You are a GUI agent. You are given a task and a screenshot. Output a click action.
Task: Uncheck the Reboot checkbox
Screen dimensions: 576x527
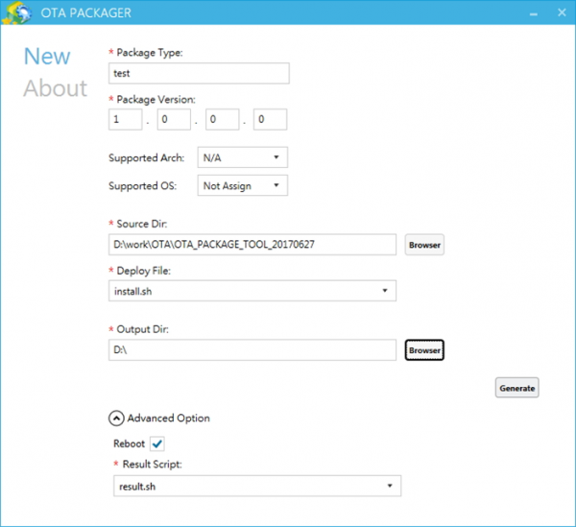pos(157,443)
